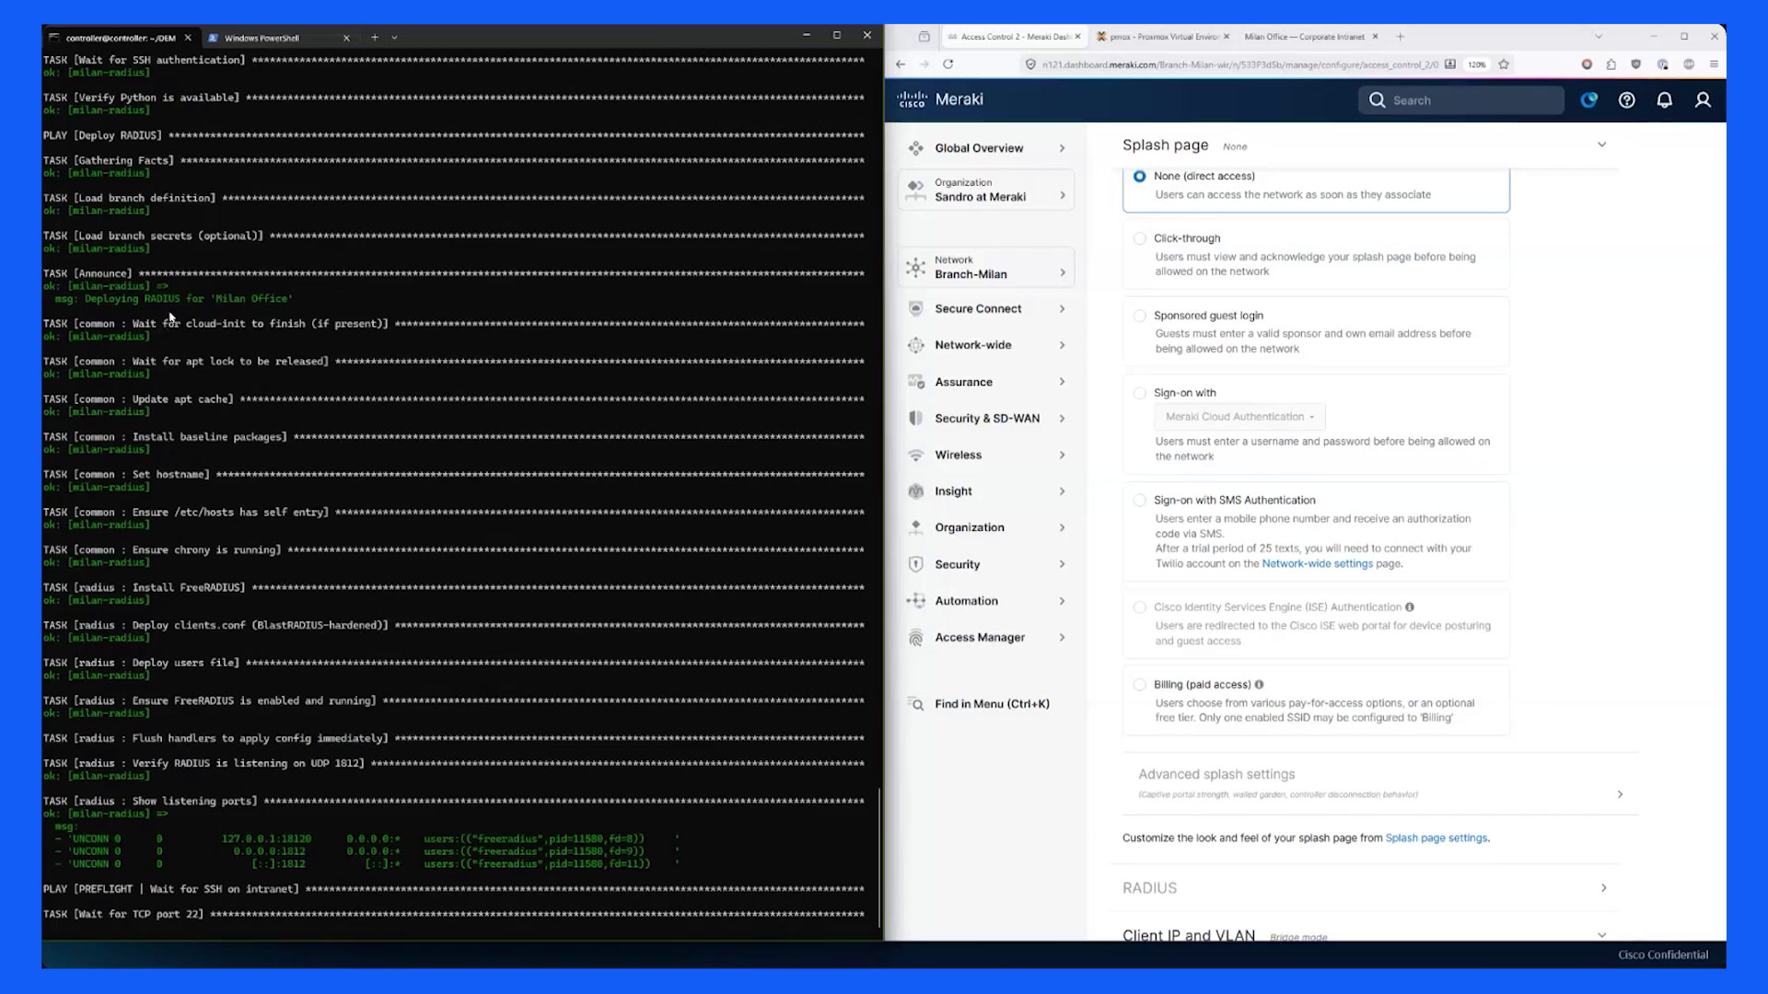Viewport: 1768px width, 994px height.
Task: Open the Meraki Cloud Authentication dropdown
Action: [1239, 417]
